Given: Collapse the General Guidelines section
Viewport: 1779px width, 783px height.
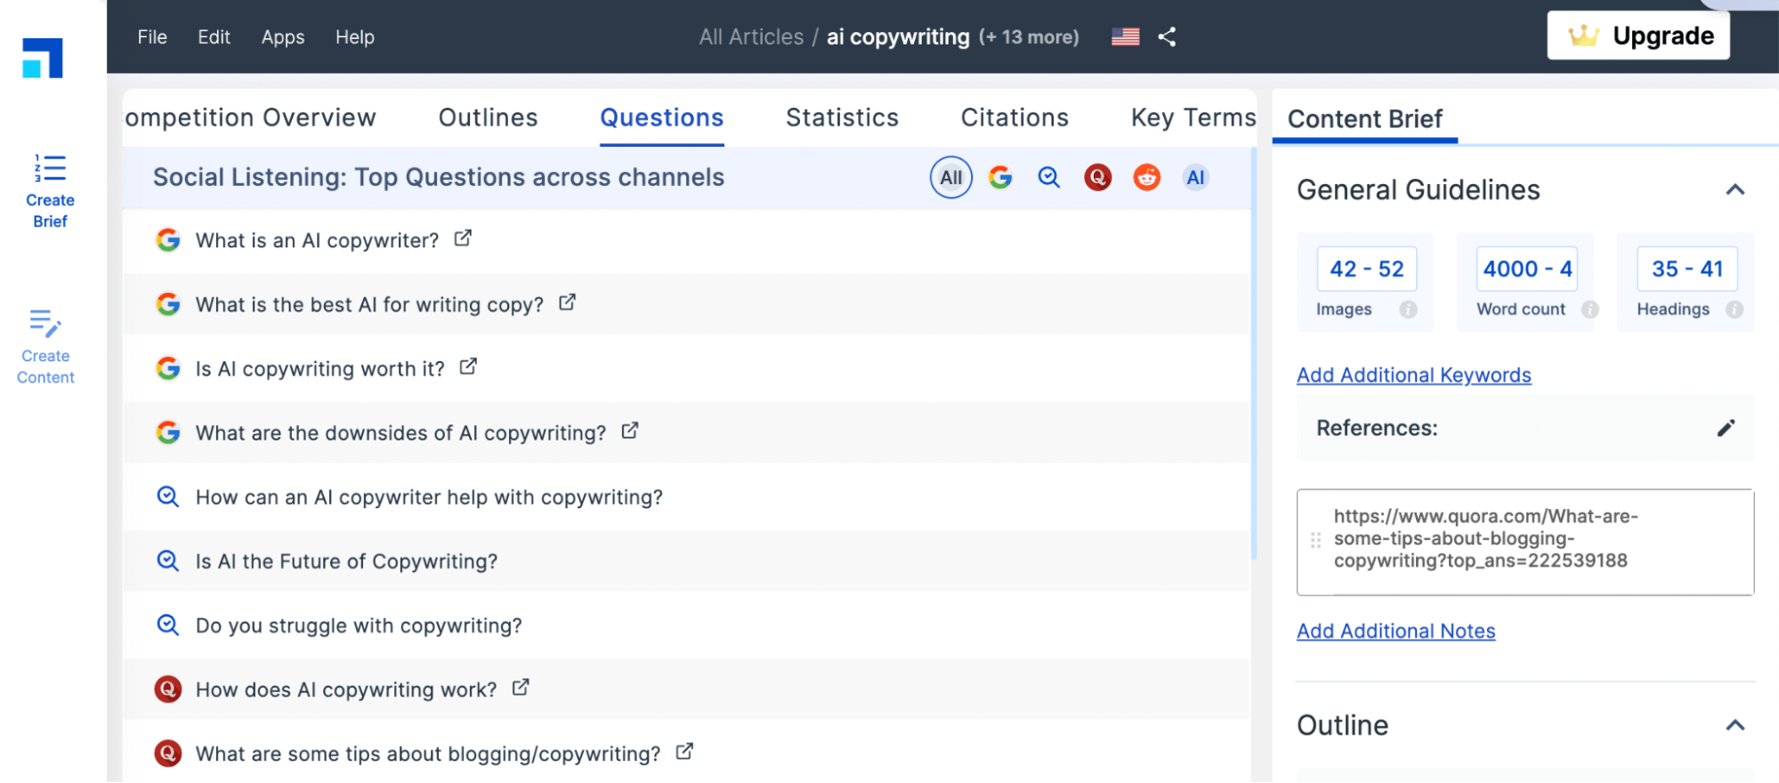Looking at the screenshot, I should point(1735,190).
